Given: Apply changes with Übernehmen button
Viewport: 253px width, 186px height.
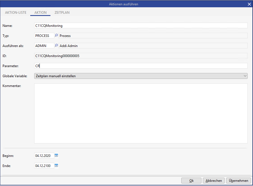Looking at the screenshot, I should (x=238, y=181).
